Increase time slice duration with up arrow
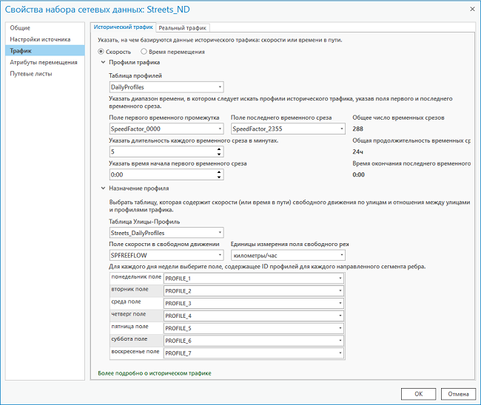This screenshot has height=405, width=481. (x=220, y=149)
